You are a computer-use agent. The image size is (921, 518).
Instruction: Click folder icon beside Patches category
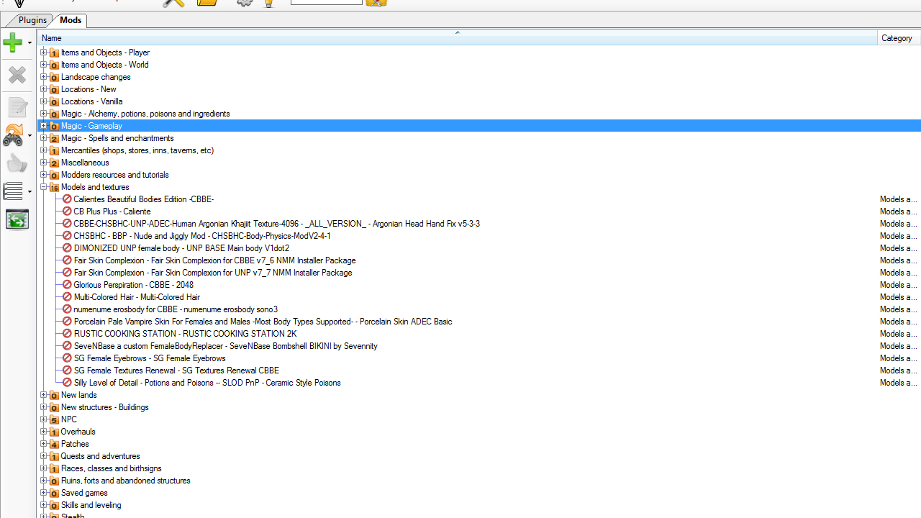(x=55, y=444)
